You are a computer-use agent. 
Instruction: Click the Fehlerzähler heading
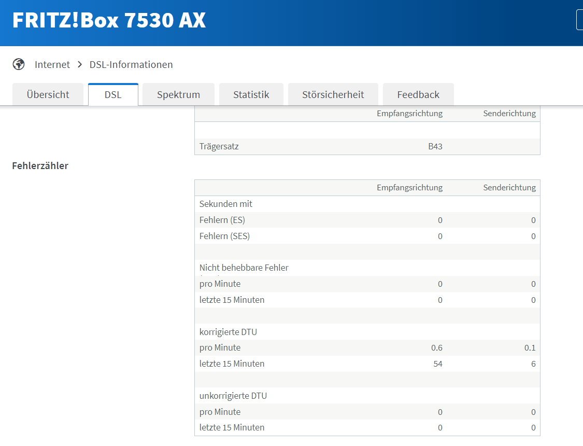click(40, 166)
